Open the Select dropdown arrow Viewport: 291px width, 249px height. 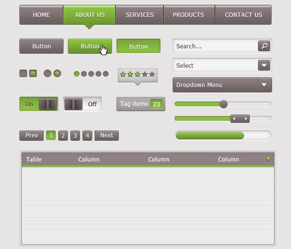[264, 65]
